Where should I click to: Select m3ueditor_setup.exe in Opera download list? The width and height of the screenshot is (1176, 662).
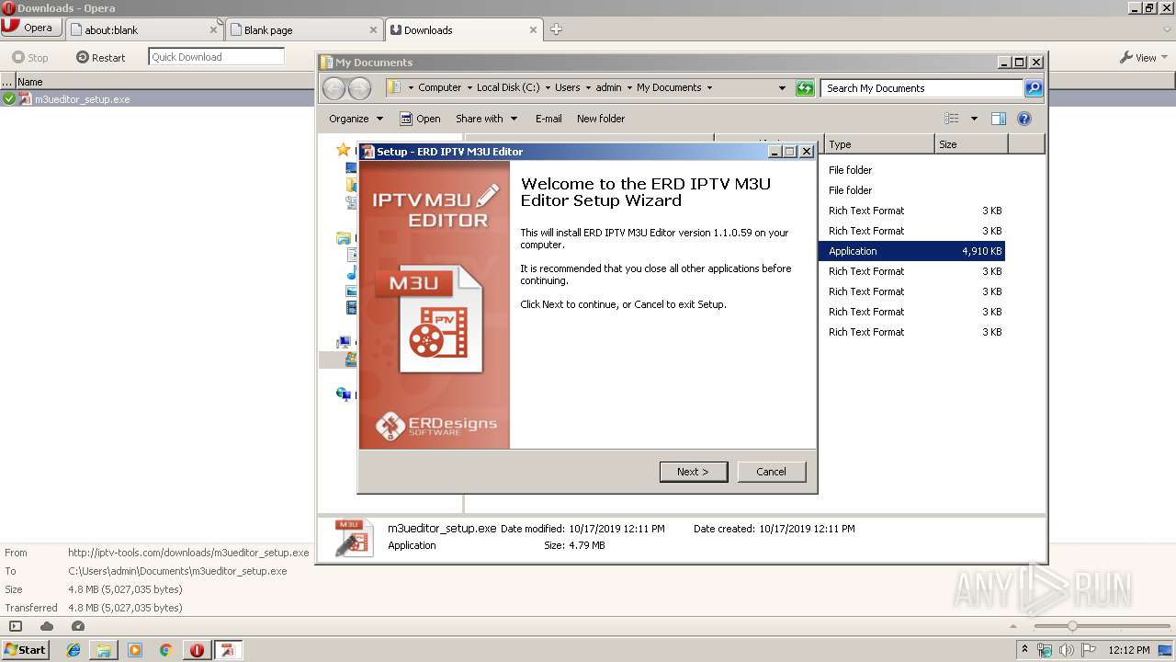[x=157, y=98]
